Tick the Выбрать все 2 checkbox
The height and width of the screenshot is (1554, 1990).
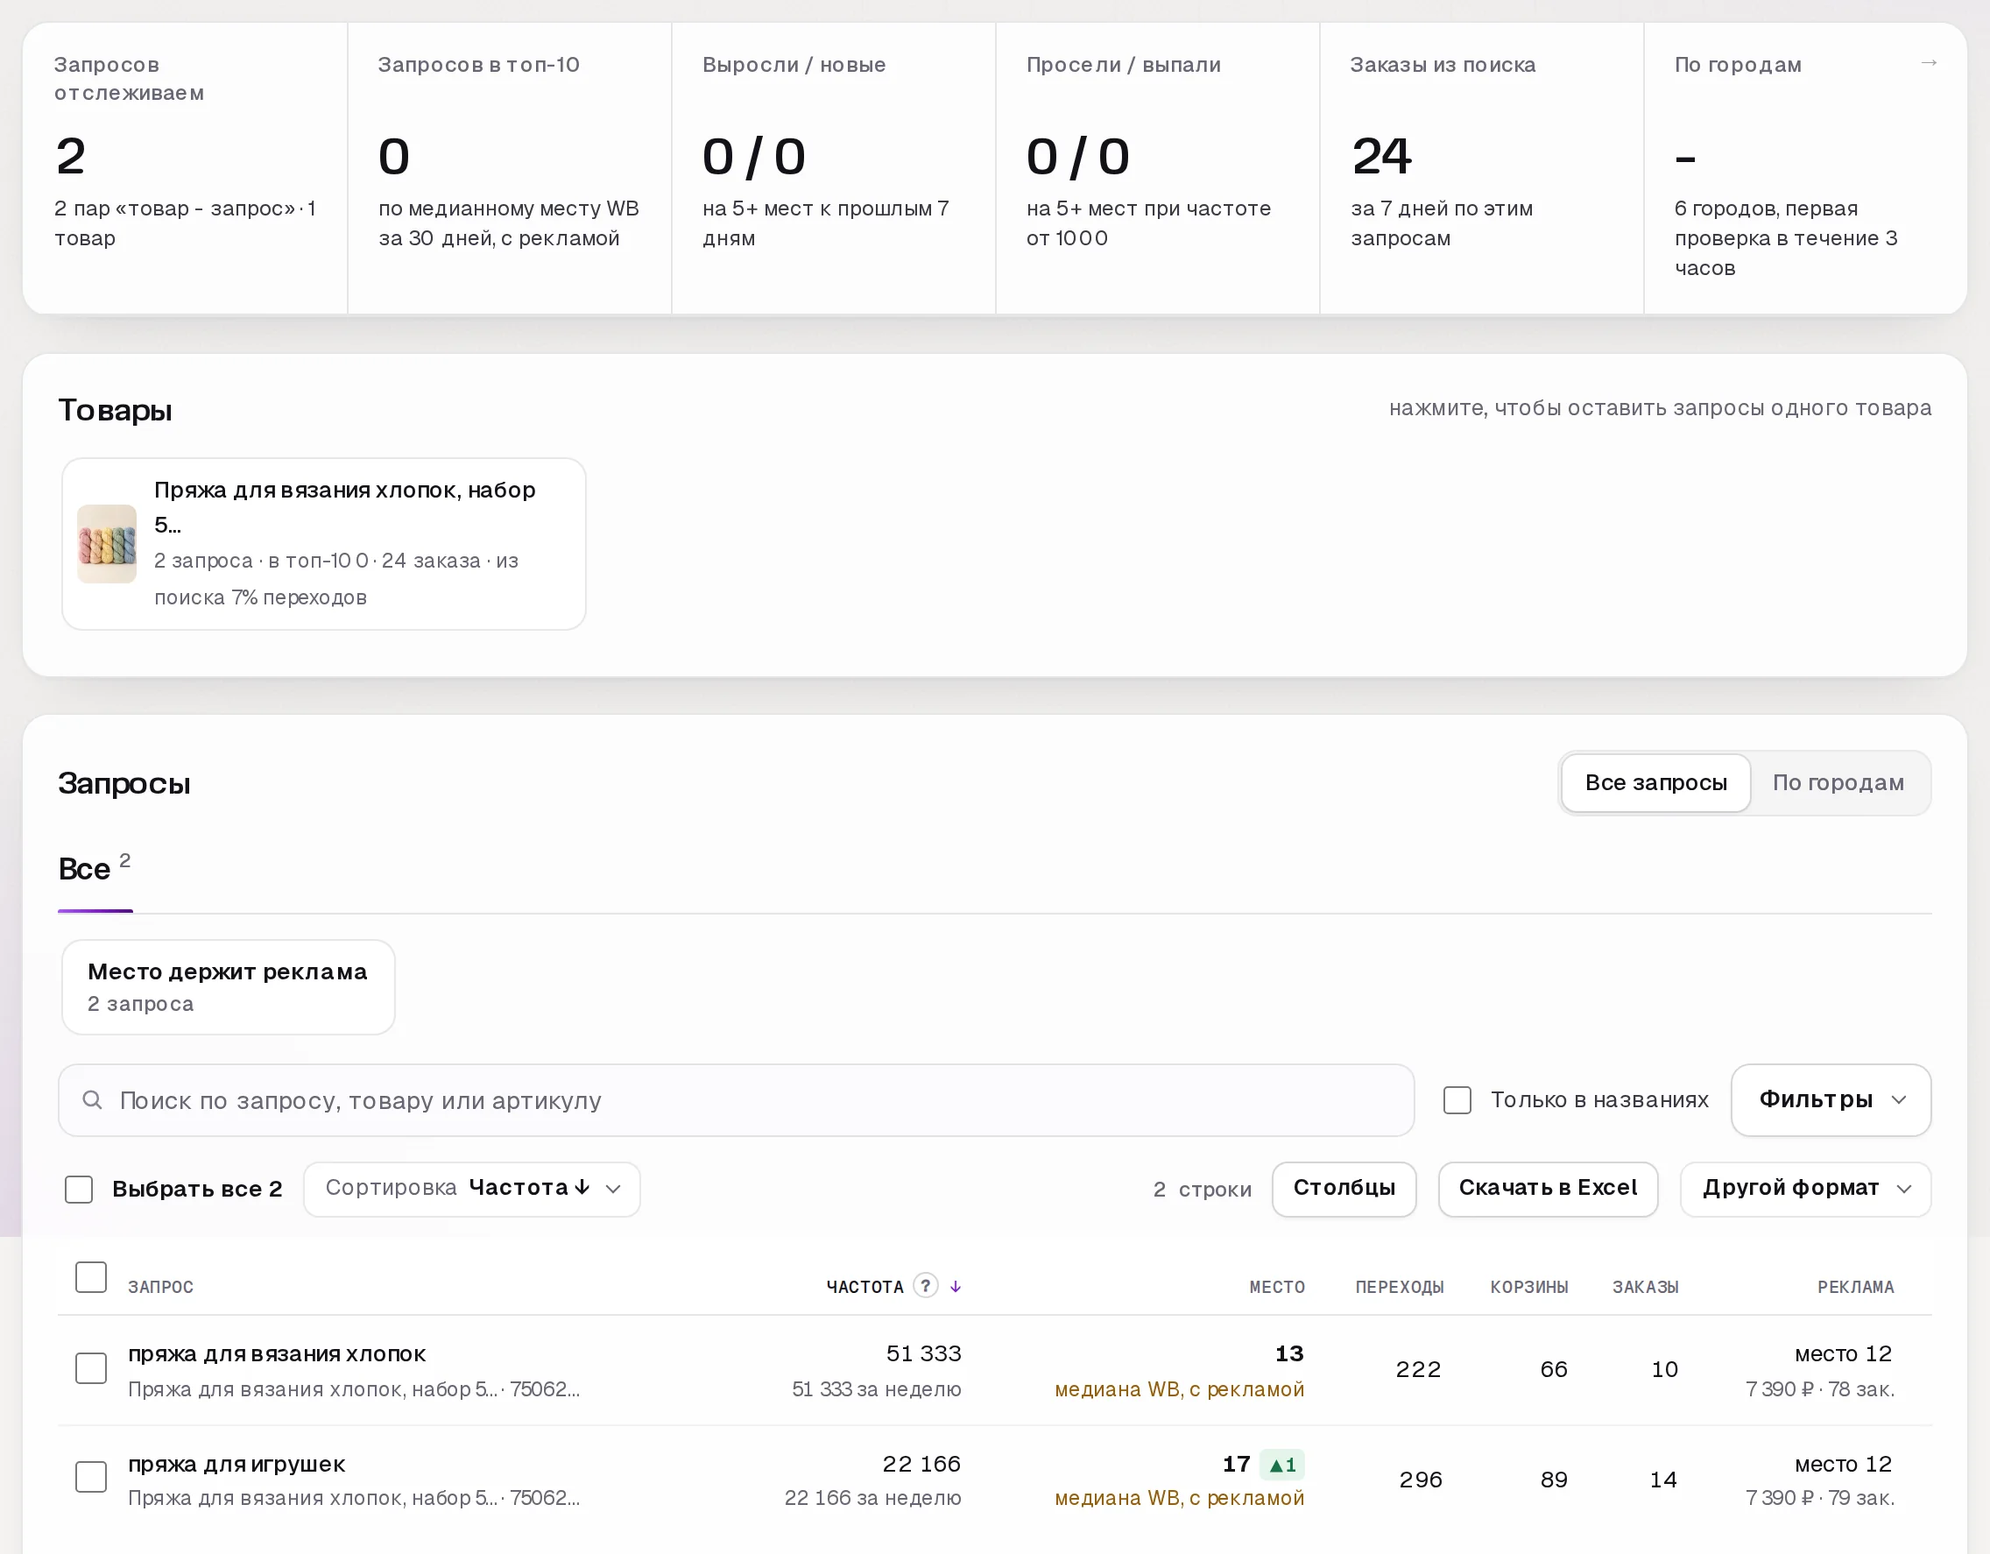[x=80, y=1189]
